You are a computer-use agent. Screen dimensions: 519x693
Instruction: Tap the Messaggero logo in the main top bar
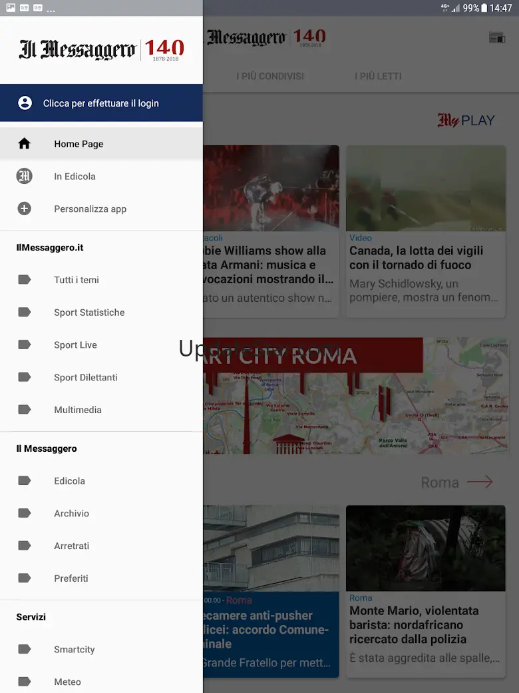point(266,37)
